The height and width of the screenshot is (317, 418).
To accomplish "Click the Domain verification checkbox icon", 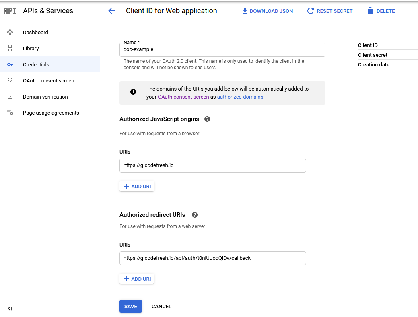I will (x=10, y=97).
